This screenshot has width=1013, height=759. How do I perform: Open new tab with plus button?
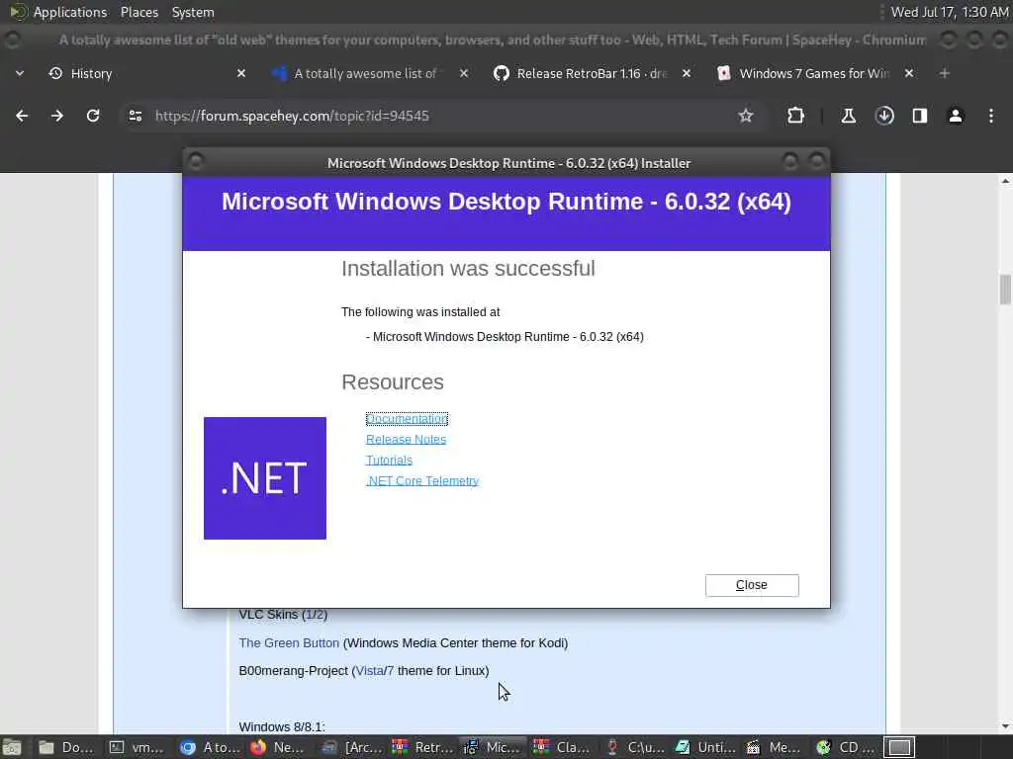(x=945, y=73)
